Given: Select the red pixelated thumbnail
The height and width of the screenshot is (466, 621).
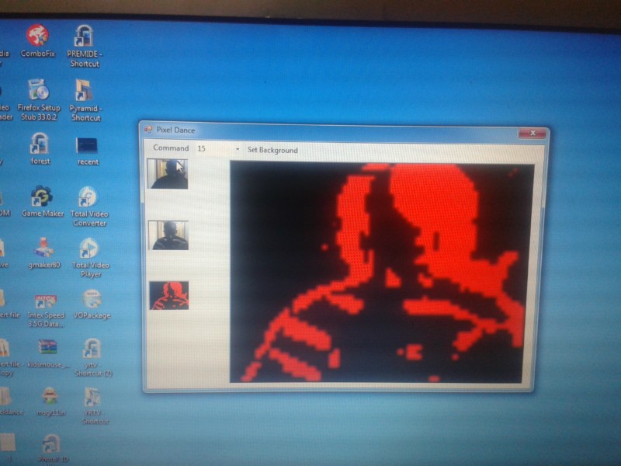Looking at the screenshot, I should 169,296.
